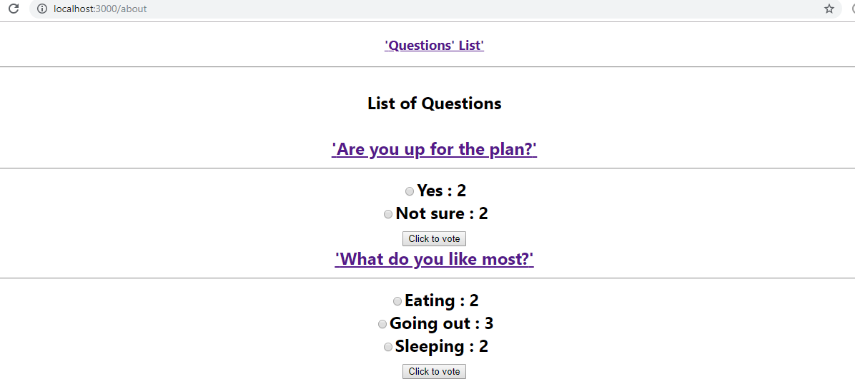This screenshot has width=855, height=384.
Task: Choose the Eating radio button
Action: click(x=397, y=301)
